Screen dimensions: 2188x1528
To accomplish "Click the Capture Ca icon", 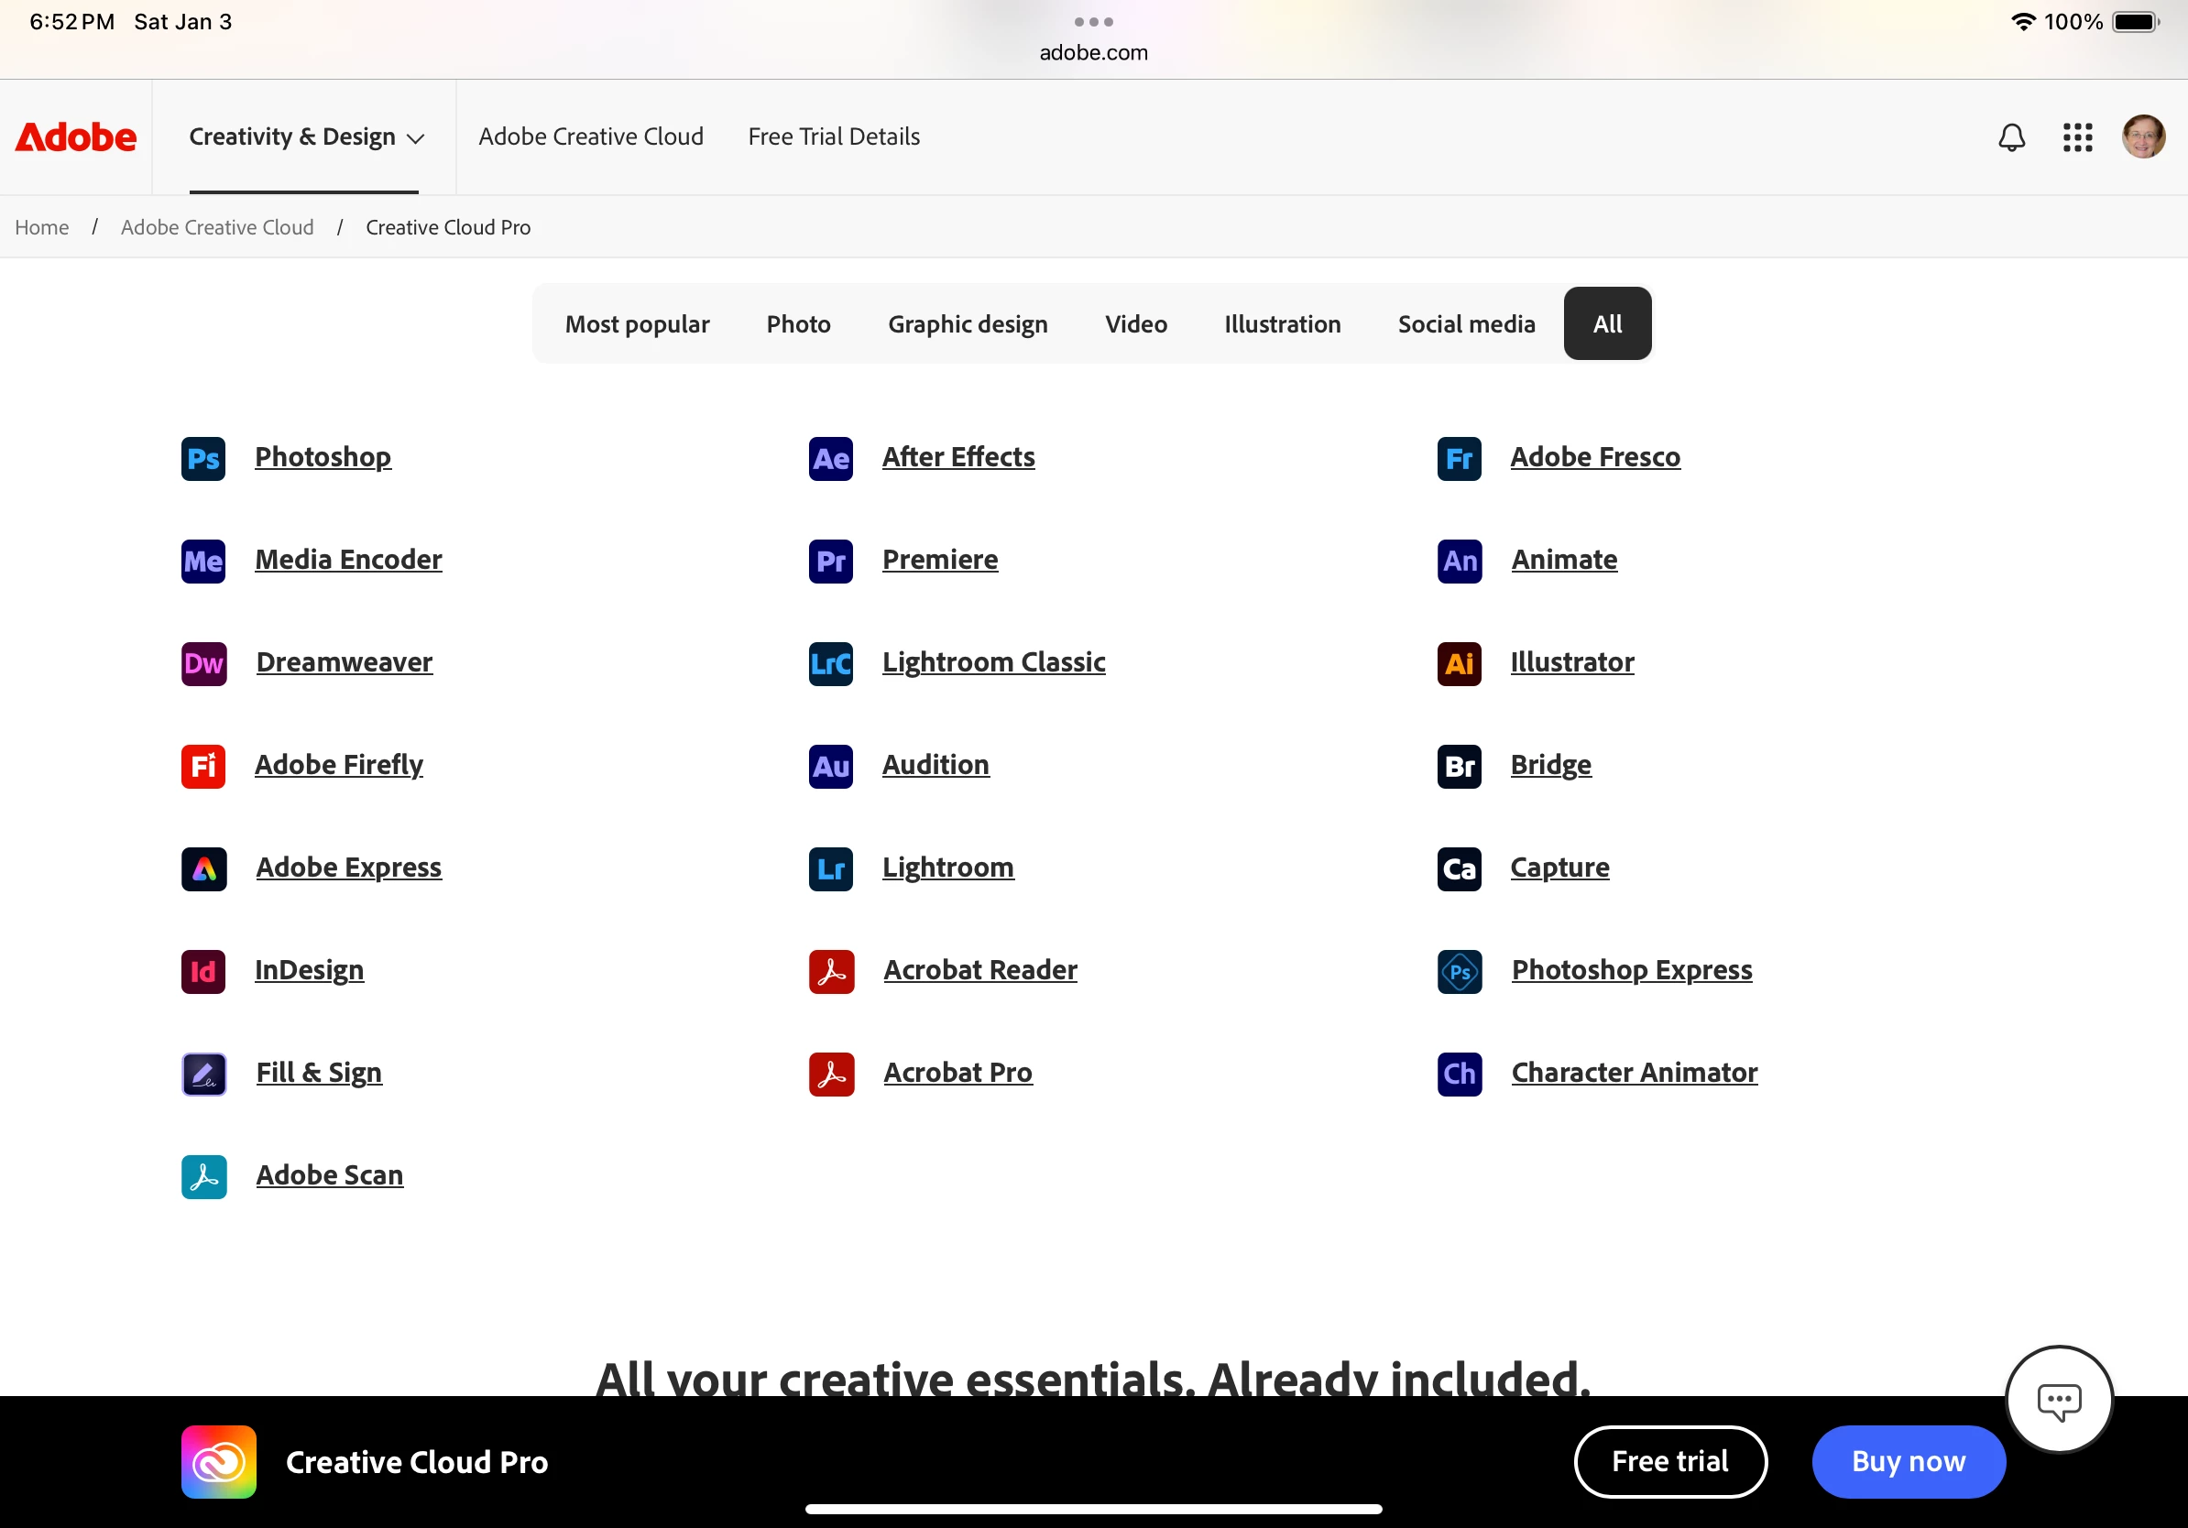I will 1459,868.
